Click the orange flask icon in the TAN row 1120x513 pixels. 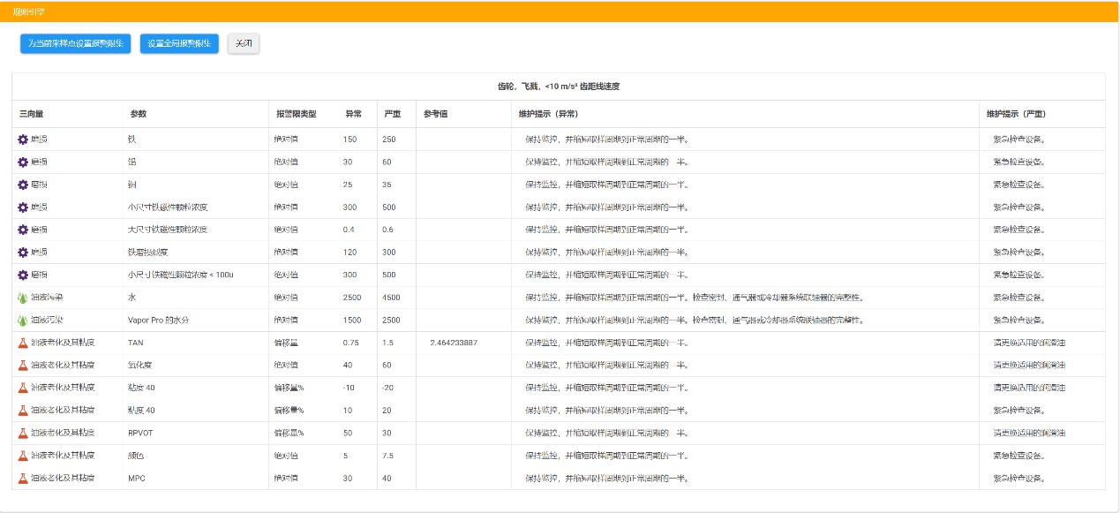tap(23, 343)
